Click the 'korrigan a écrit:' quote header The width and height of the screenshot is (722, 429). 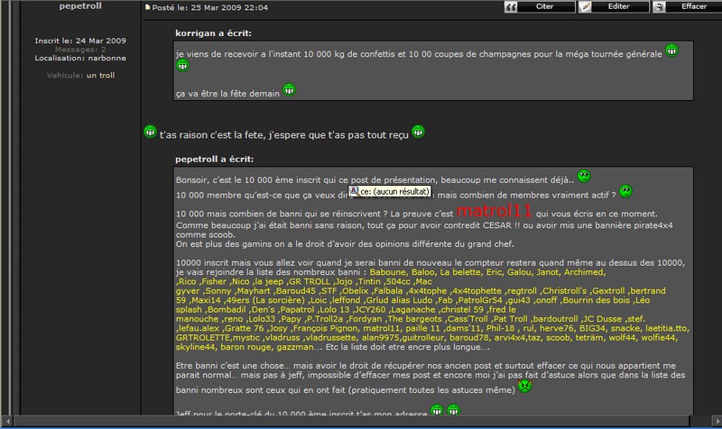point(213,33)
